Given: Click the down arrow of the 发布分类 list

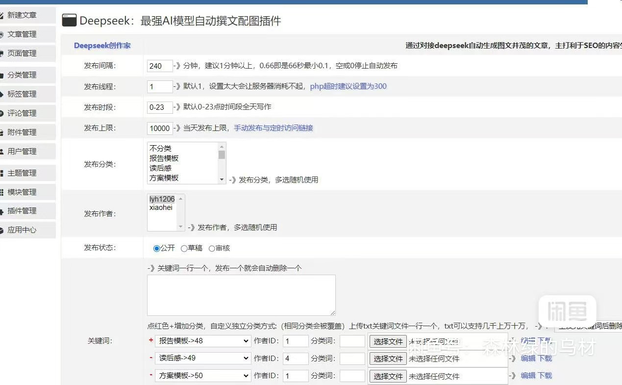Looking at the screenshot, I should [x=222, y=180].
